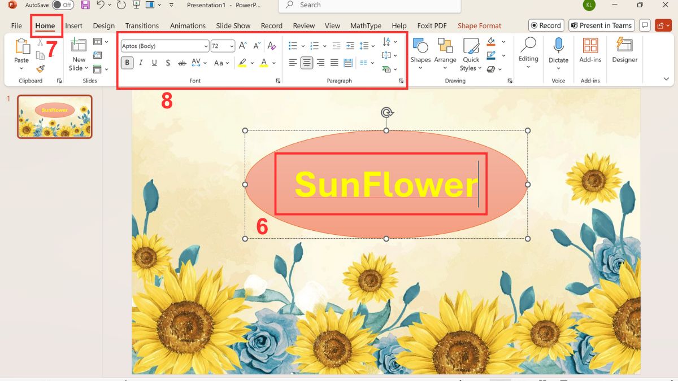Open the Slide Show tab

click(233, 25)
